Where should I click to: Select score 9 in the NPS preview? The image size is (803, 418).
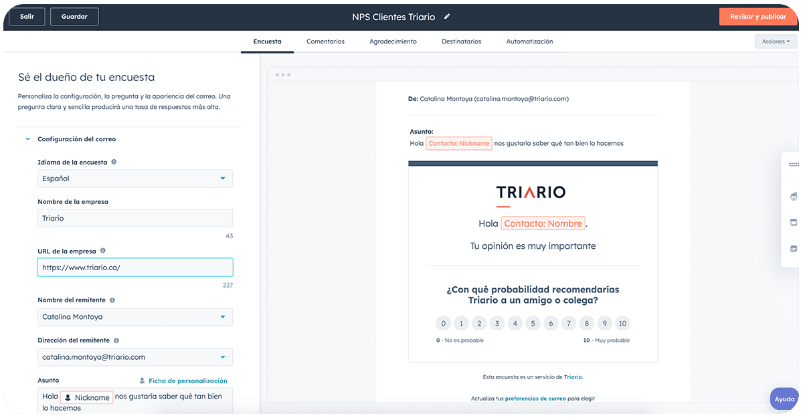(604, 324)
